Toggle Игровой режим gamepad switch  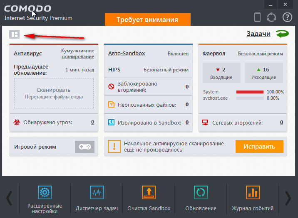[84, 147]
